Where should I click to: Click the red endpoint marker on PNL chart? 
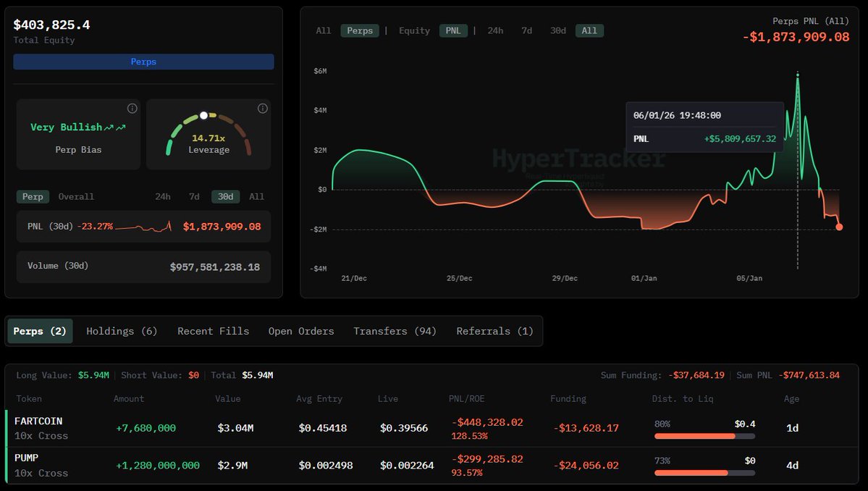coord(839,227)
